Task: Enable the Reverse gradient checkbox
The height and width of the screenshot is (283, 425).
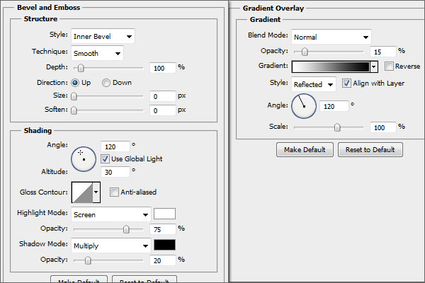Action: click(389, 67)
